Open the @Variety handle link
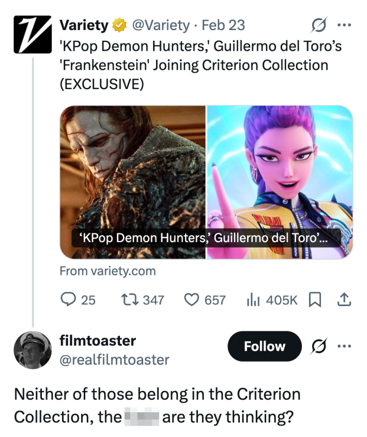 [161, 25]
